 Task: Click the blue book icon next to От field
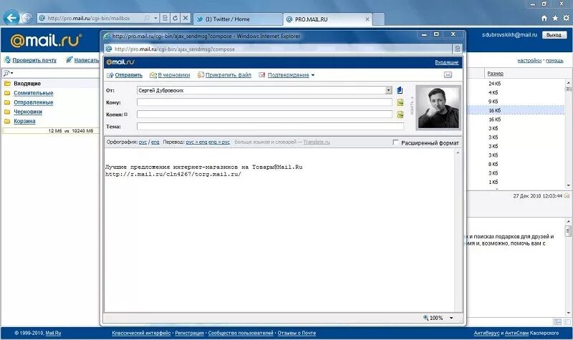pyautogui.click(x=400, y=90)
